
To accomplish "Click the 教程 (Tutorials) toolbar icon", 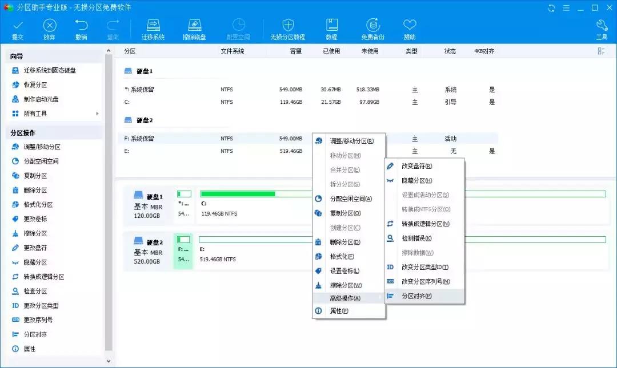I will (331, 29).
